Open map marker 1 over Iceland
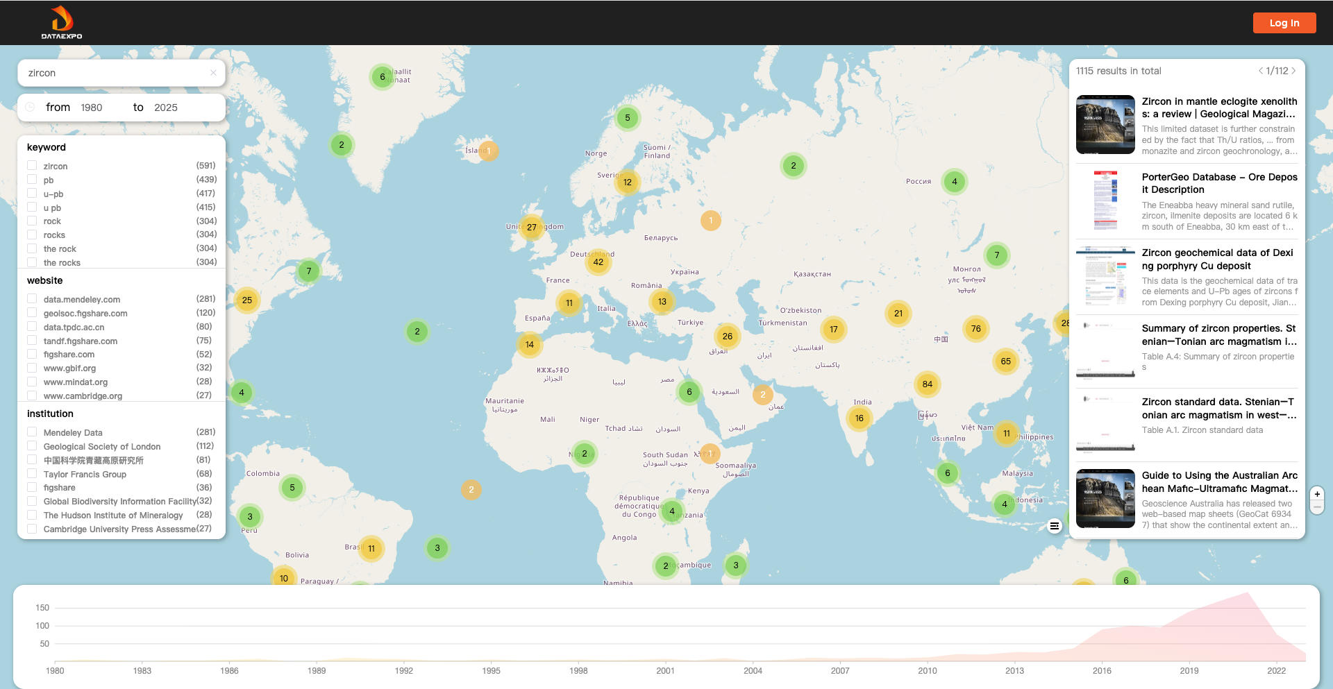This screenshot has width=1333, height=689. click(x=489, y=151)
